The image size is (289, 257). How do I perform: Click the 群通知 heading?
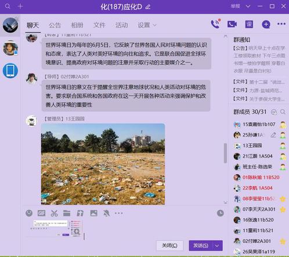tap(242, 40)
